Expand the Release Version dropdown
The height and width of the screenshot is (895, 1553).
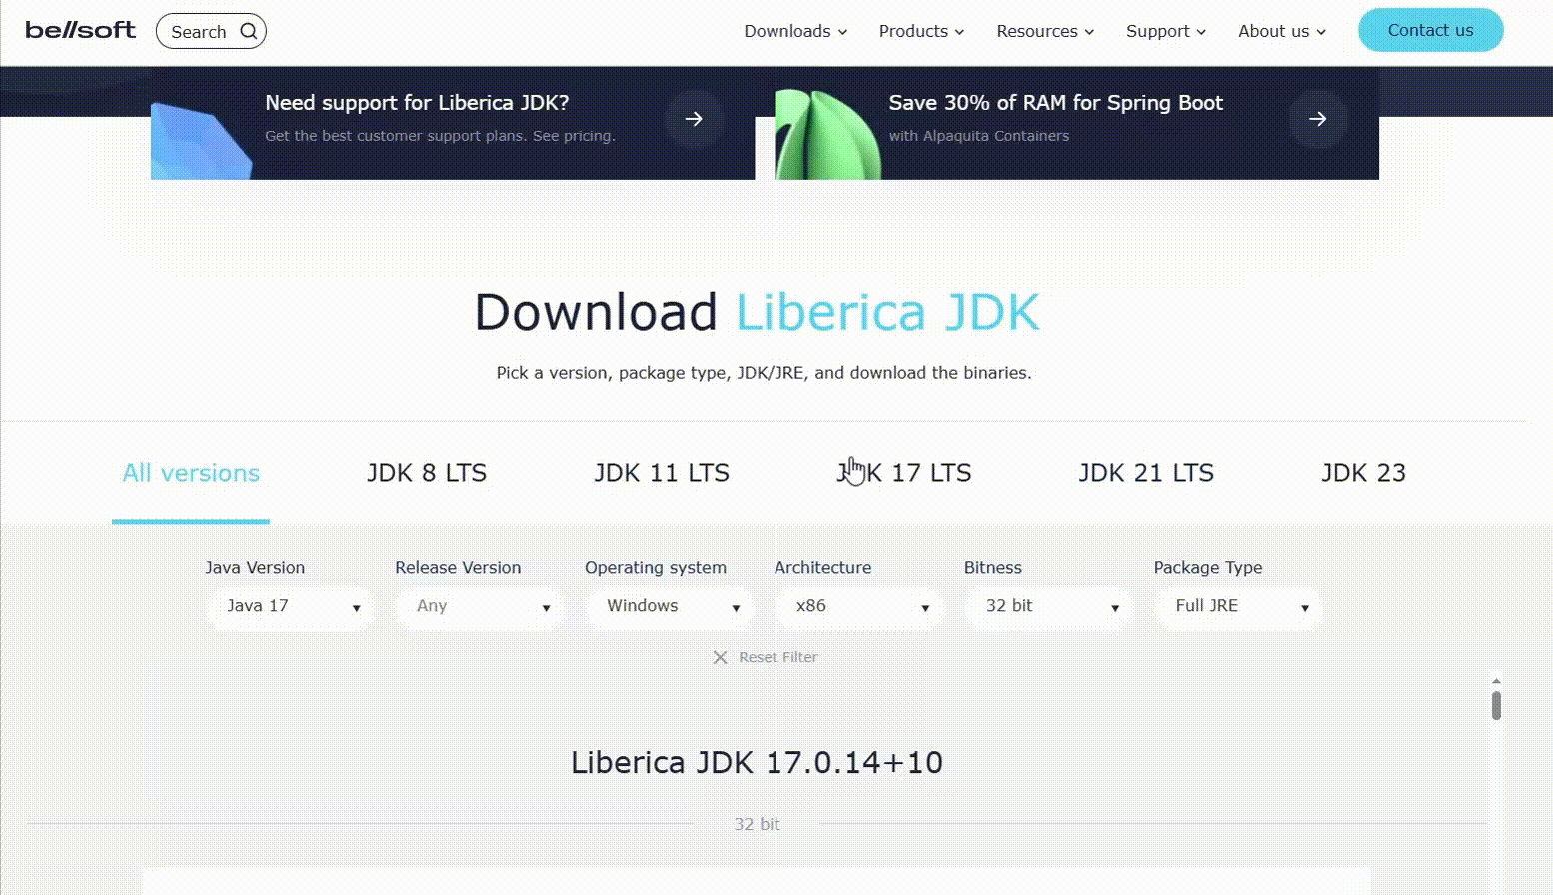[x=480, y=606]
